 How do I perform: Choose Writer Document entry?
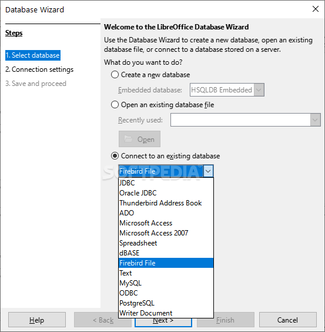point(166,313)
